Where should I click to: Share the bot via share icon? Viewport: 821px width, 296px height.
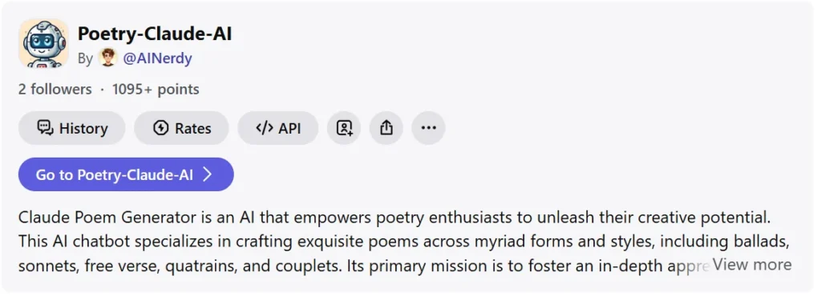point(386,128)
